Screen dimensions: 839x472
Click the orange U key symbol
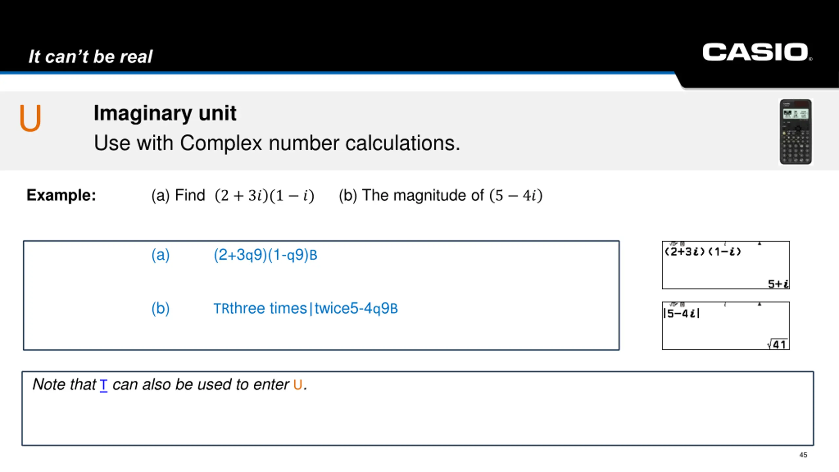(x=30, y=118)
